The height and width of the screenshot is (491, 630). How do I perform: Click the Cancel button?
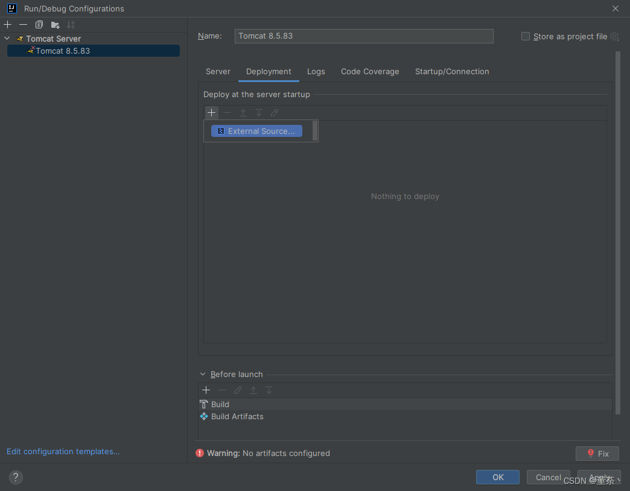pos(548,477)
